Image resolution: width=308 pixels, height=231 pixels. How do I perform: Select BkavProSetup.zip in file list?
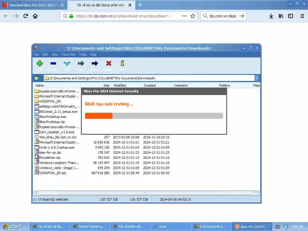(x=50, y=122)
